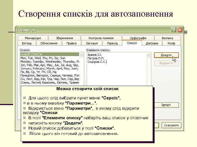Screen dimensions: 197x147
Task: Select the 'Jan, Feb, Mar, Apr' list row
Action: click(x=50, y=65)
